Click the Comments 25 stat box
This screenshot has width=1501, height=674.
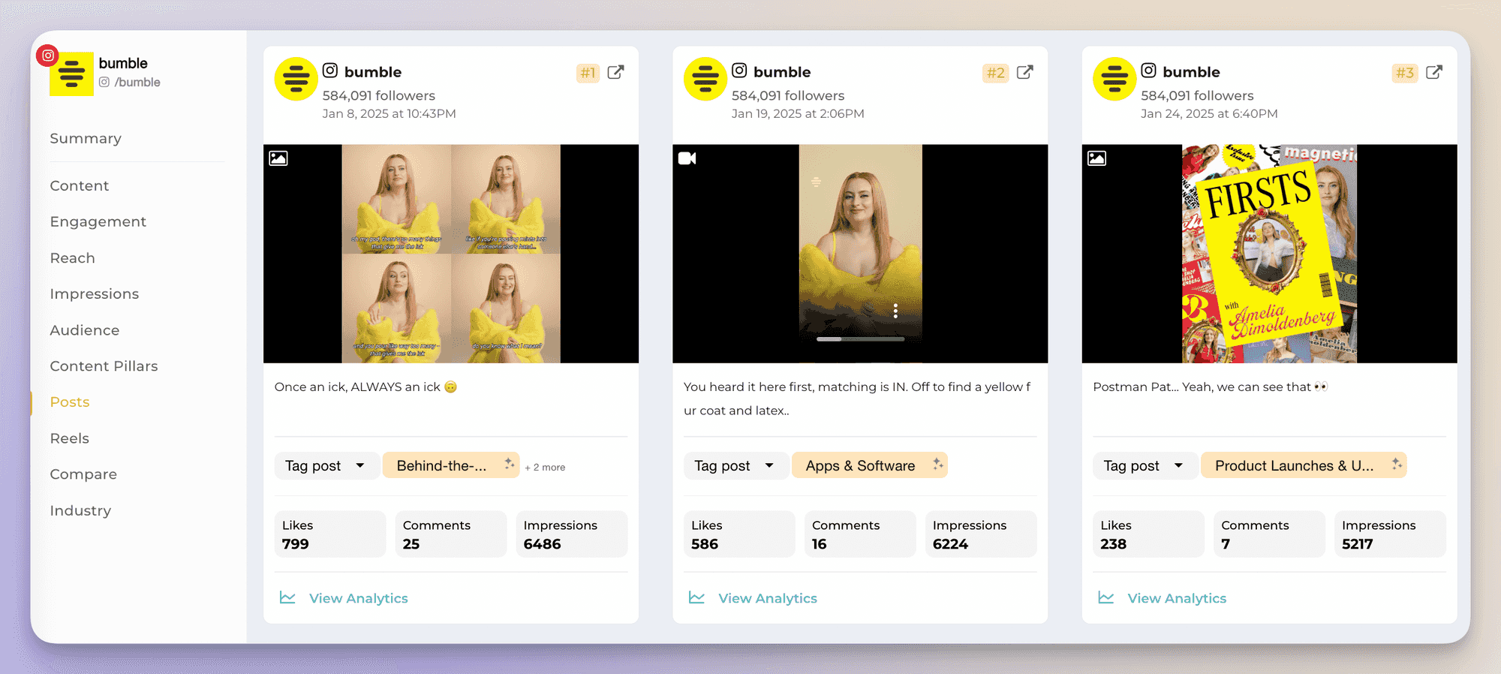[451, 534]
